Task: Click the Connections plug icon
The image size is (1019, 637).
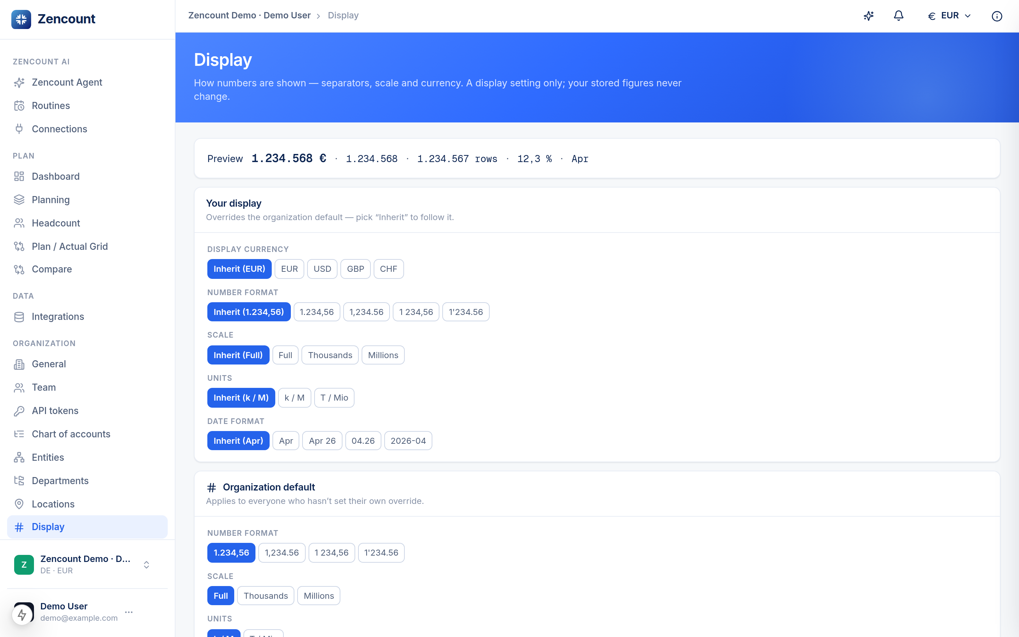Action: click(19, 129)
